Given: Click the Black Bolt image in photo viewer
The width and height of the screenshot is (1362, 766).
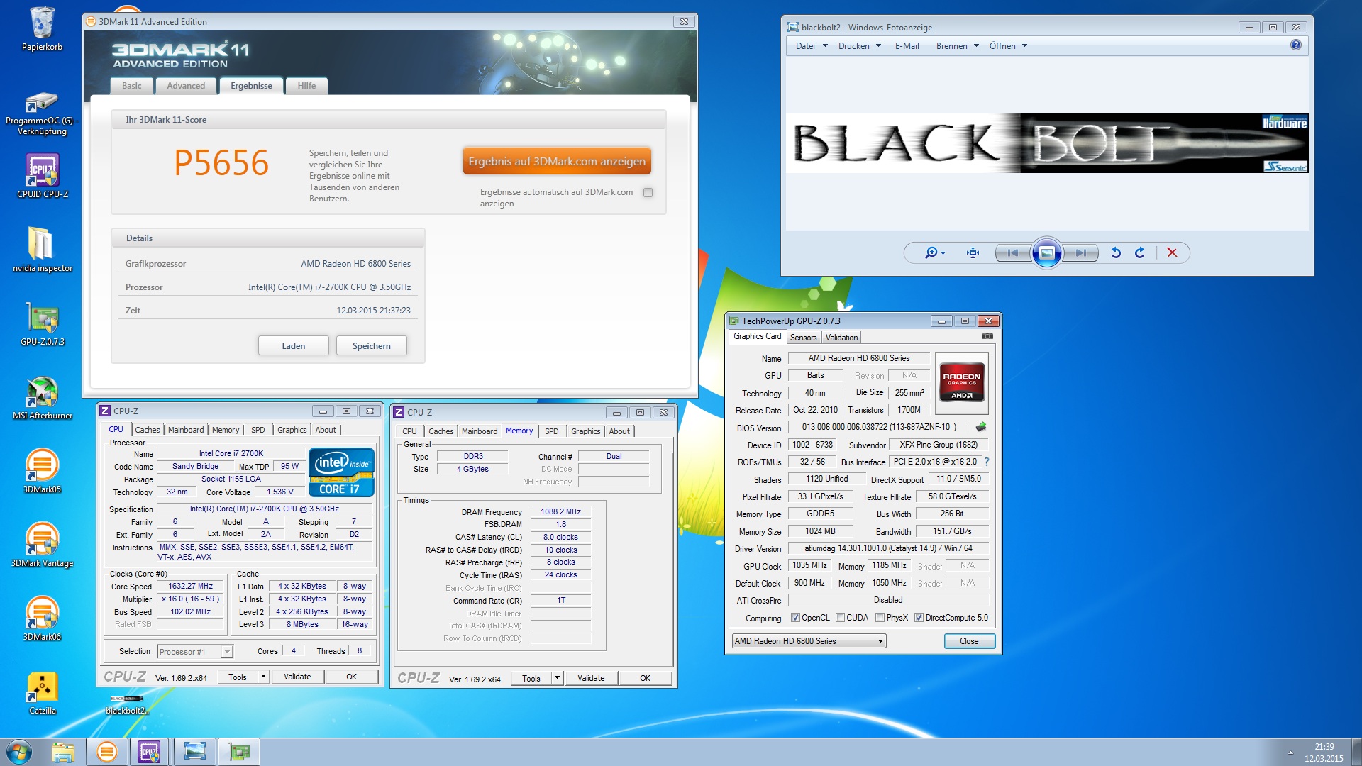Looking at the screenshot, I should [1047, 143].
